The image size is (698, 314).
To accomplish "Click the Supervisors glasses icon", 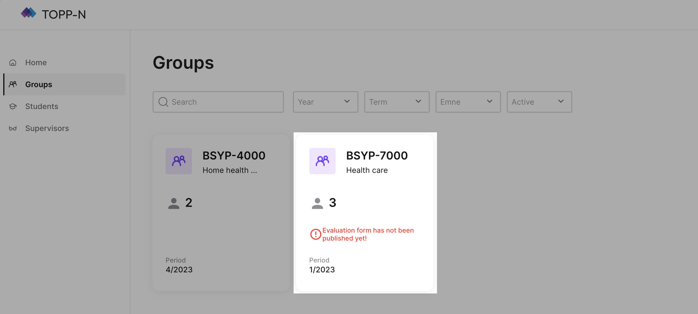I will [x=13, y=128].
